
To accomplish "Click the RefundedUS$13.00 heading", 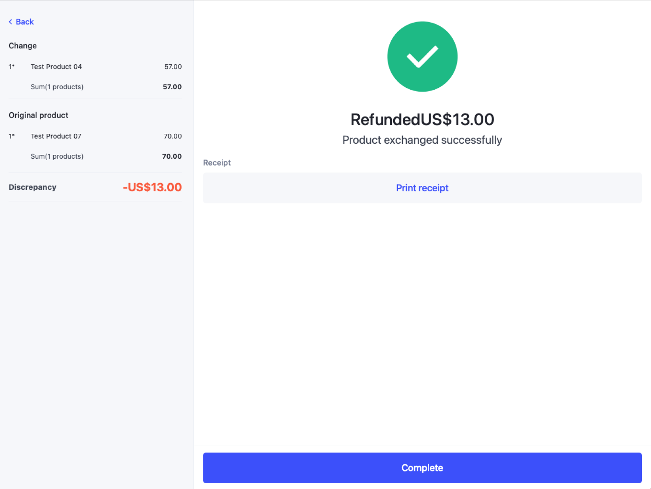I will pos(422,119).
